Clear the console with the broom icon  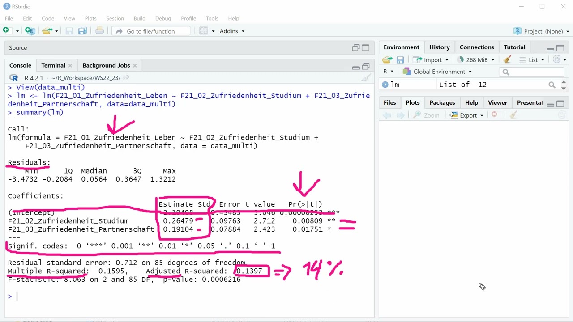pos(366,78)
